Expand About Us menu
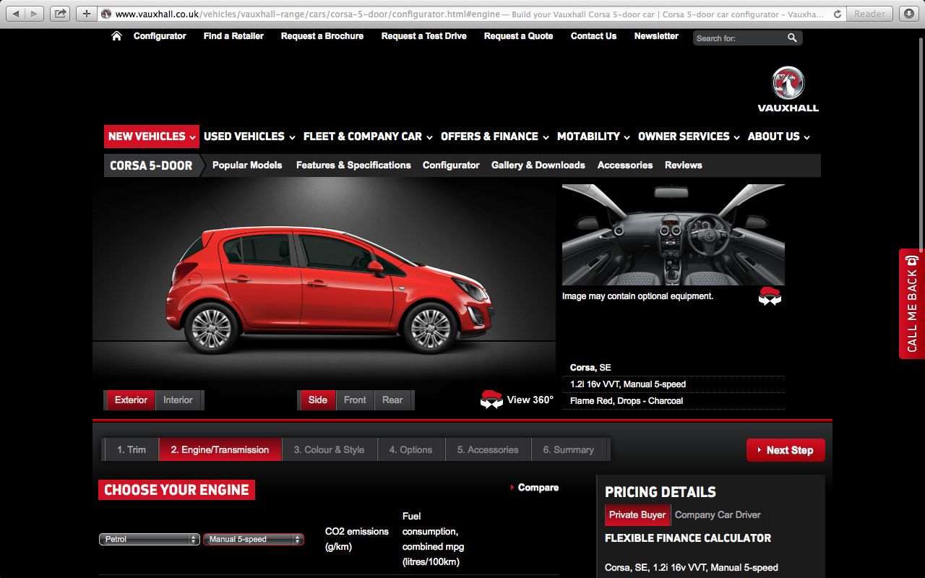 (779, 137)
